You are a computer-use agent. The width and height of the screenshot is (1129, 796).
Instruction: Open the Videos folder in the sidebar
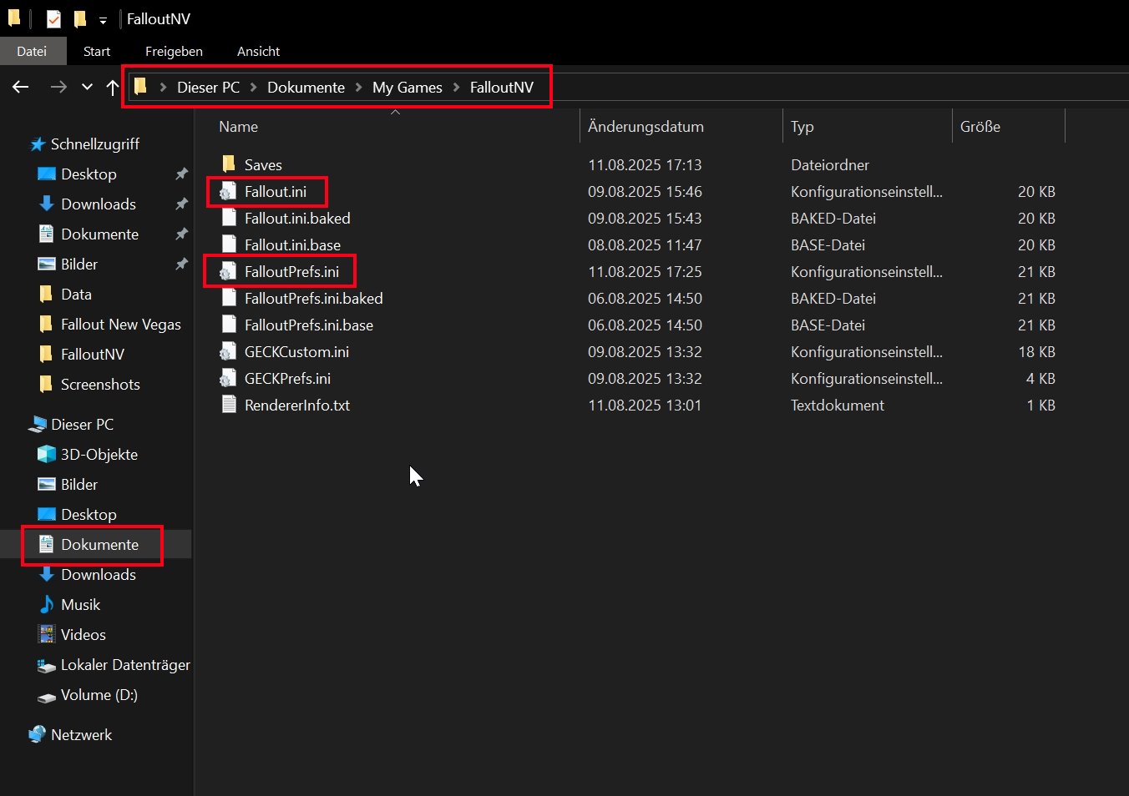pyautogui.click(x=84, y=635)
